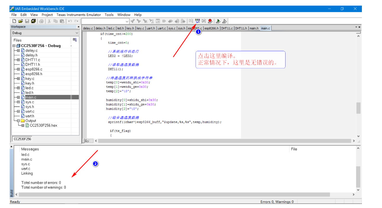Click the Make build icon
382x208 pixels.
pyautogui.click(x=197, y=21)
